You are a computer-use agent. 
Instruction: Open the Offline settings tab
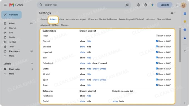coord(55,25)
